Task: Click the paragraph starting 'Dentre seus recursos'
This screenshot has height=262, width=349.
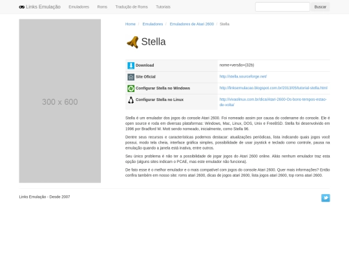Action: pos(227,142)
